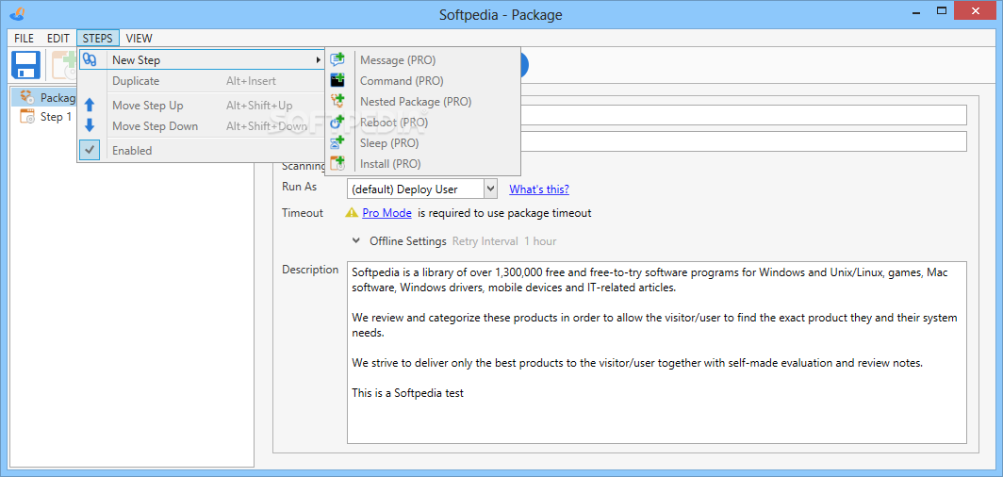The image size is (1003, 477).
Task: Click the yellow warning icon beside Pro Mode
Action: (352, 213)
